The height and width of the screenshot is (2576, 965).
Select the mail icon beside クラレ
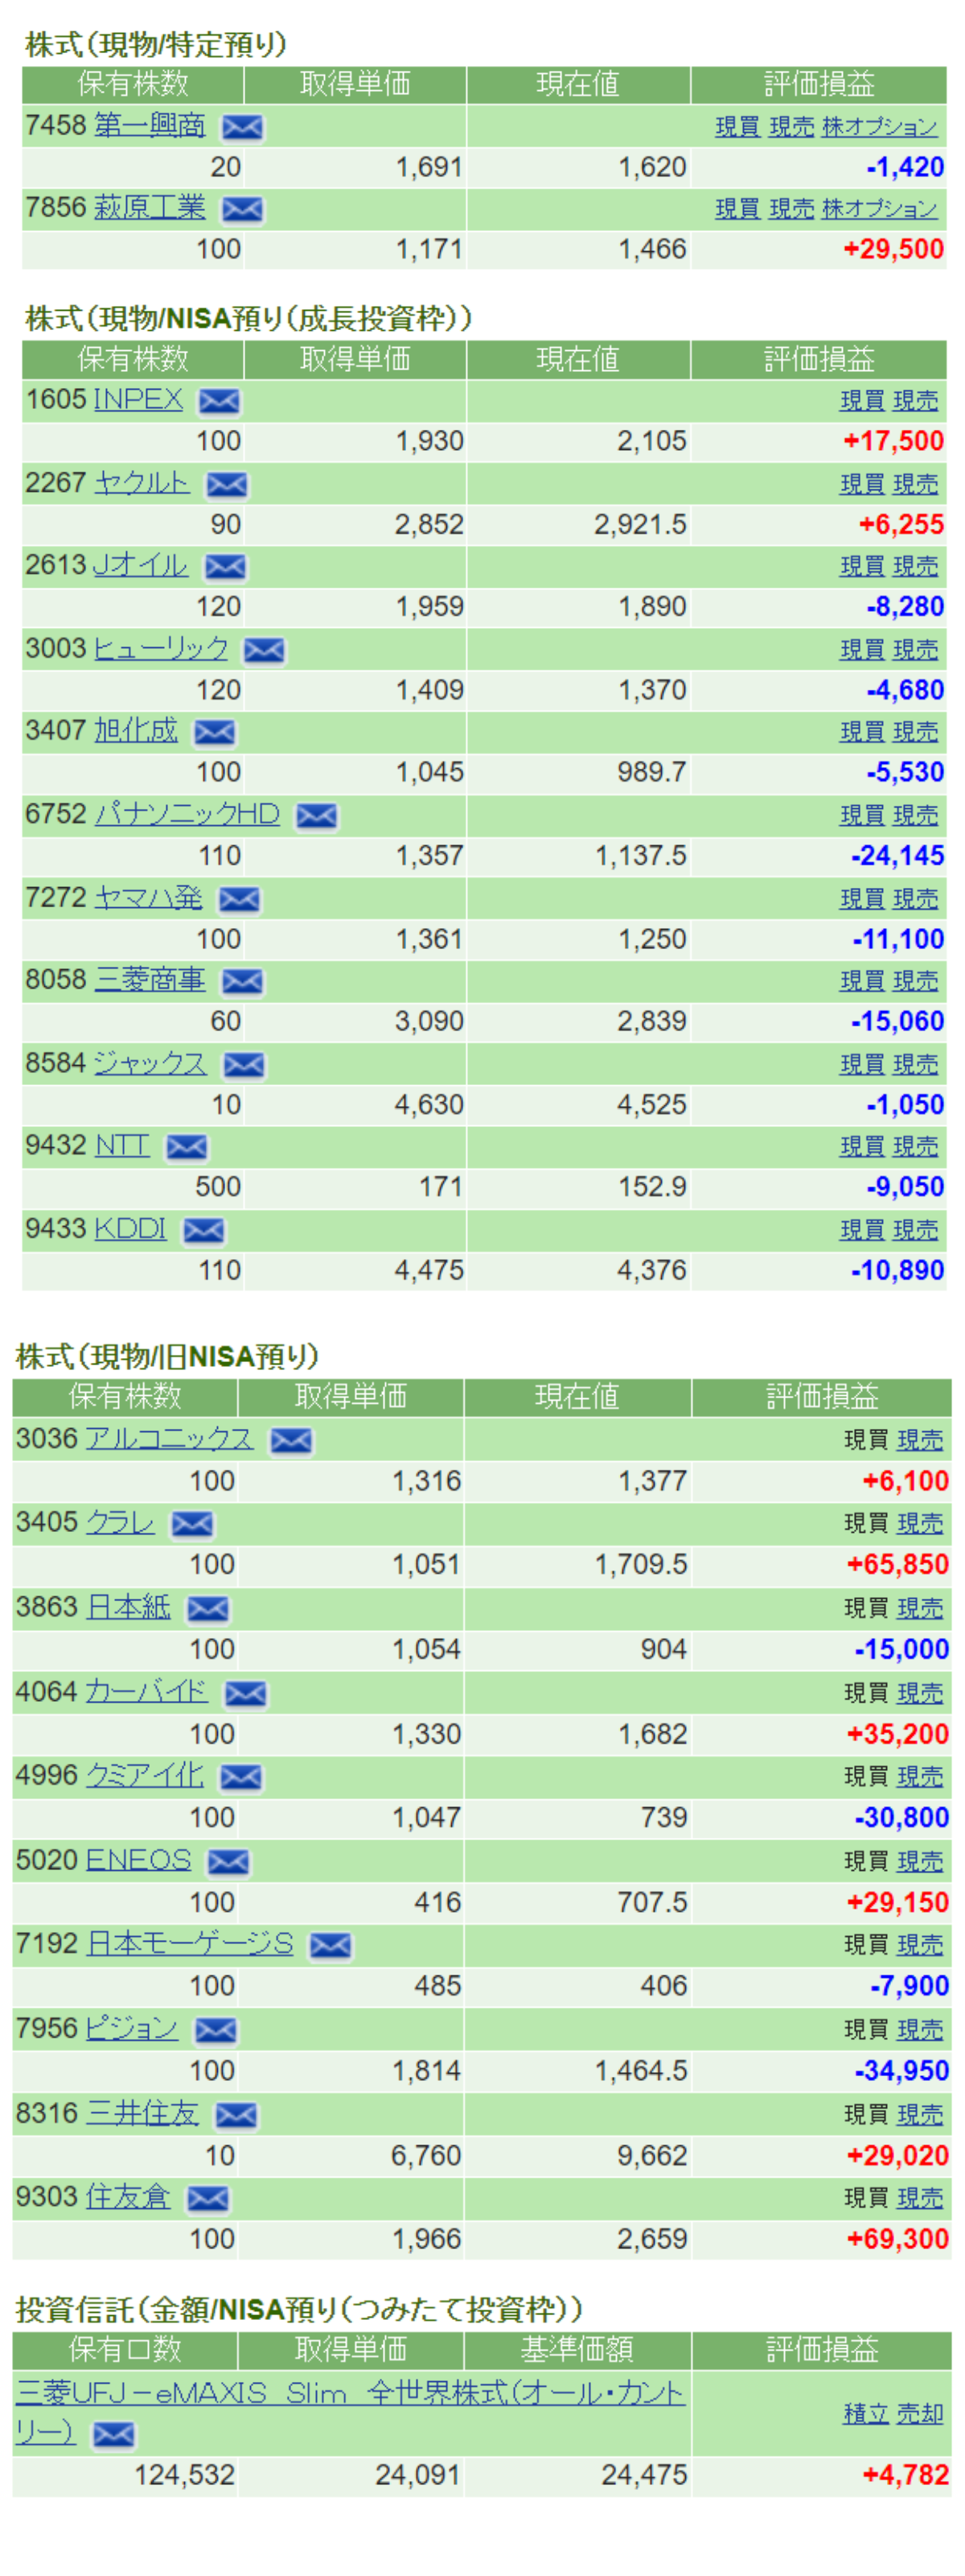(x=192, y=1524)
